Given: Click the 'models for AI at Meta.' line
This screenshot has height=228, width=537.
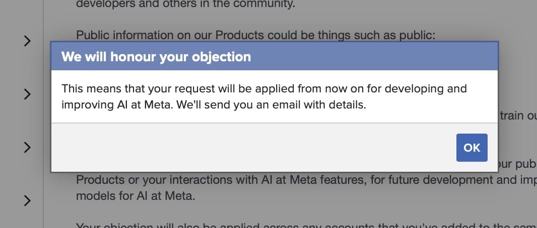Looking at the screenshot, I should [x=135, y=196].
